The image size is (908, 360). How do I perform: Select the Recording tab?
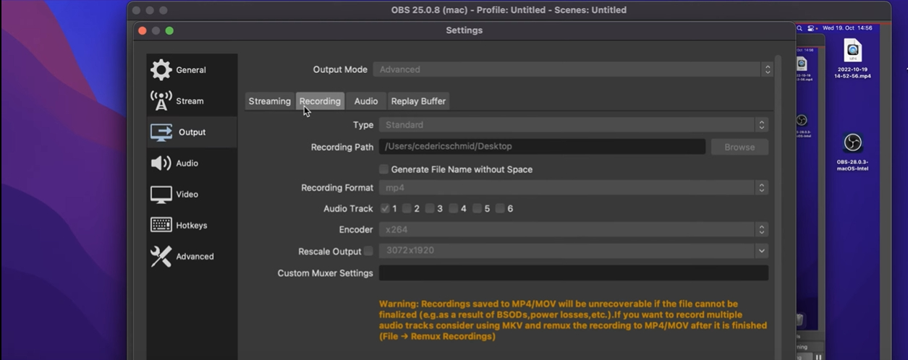click(x=320, y=101)
